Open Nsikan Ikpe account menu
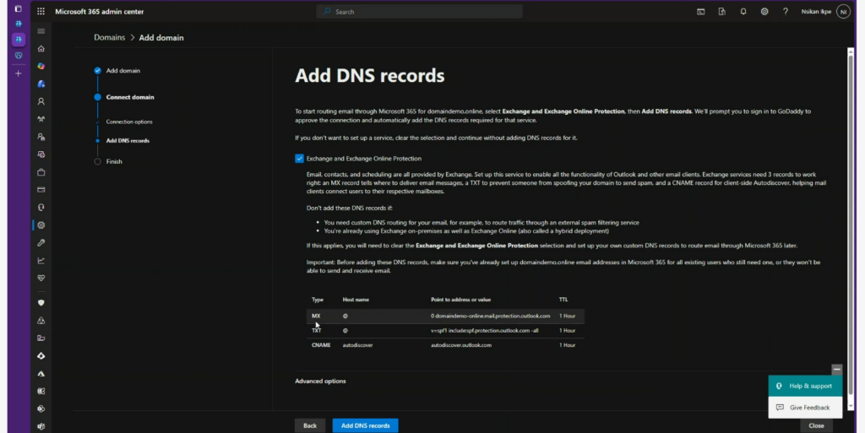 coord(842,12)
